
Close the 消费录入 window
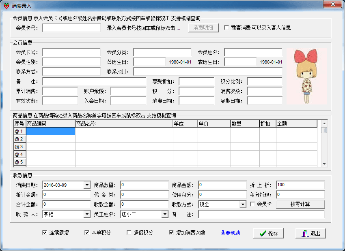(333, 4)
